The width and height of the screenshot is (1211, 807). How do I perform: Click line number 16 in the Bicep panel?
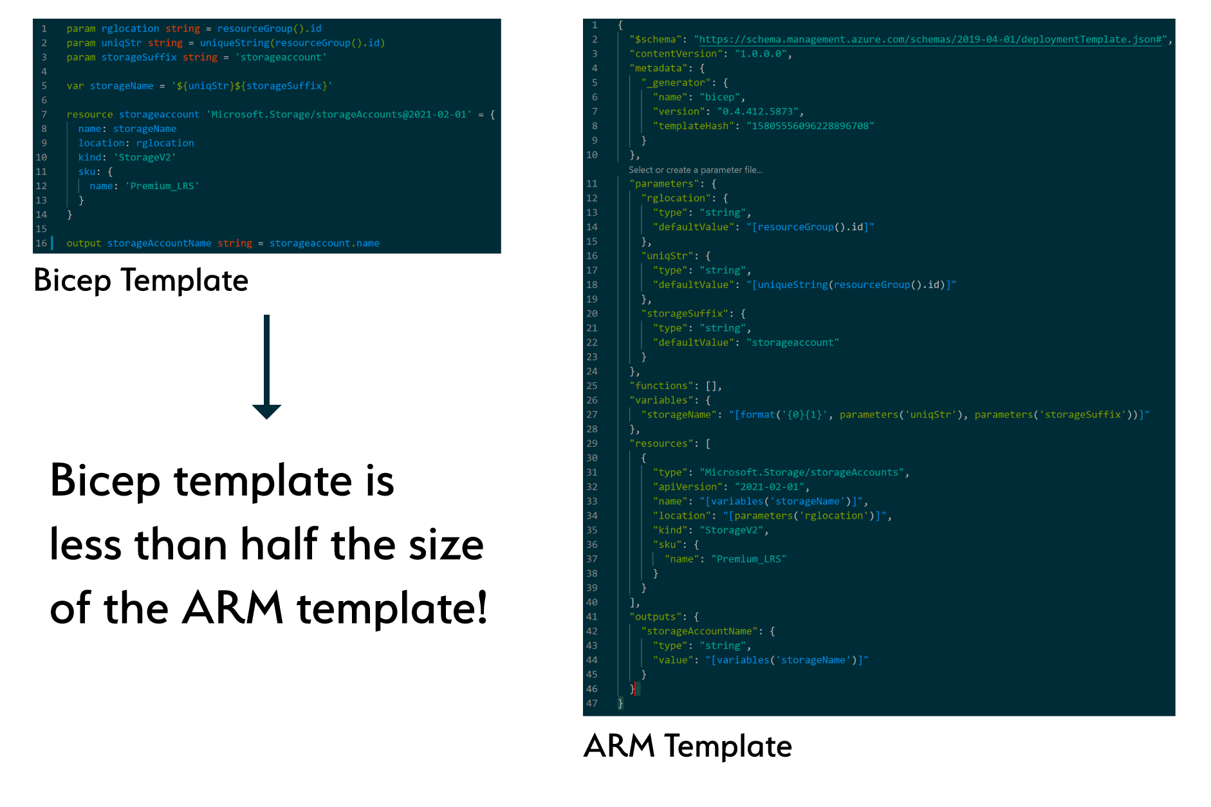click(42, 243)
